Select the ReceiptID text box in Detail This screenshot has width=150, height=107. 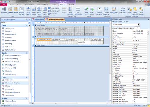pyautogui.click(x=58, y=40)
